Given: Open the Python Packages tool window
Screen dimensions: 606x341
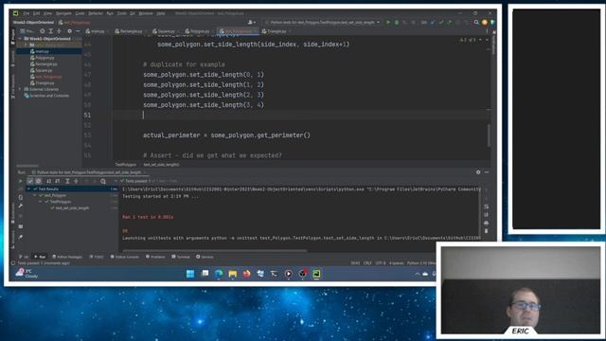Looking at the screenshot, I should pyautogui.click(x=67, y=257).
